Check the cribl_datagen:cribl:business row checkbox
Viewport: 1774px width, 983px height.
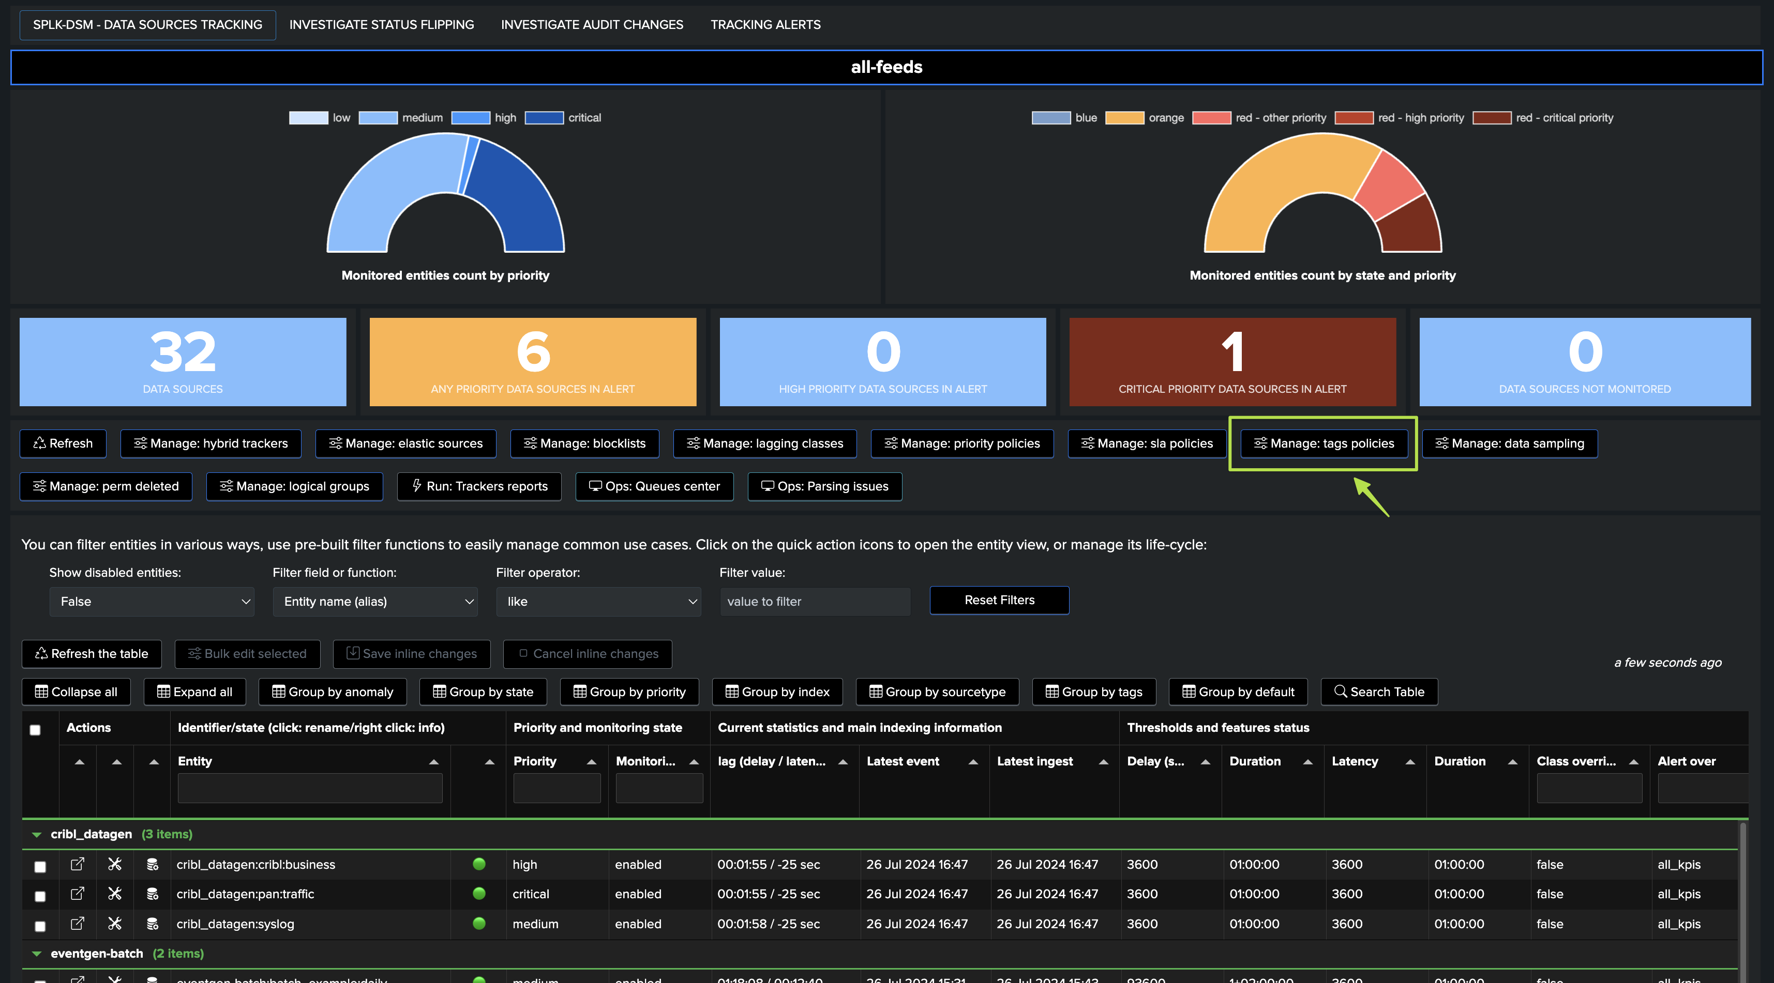point(40,867)
